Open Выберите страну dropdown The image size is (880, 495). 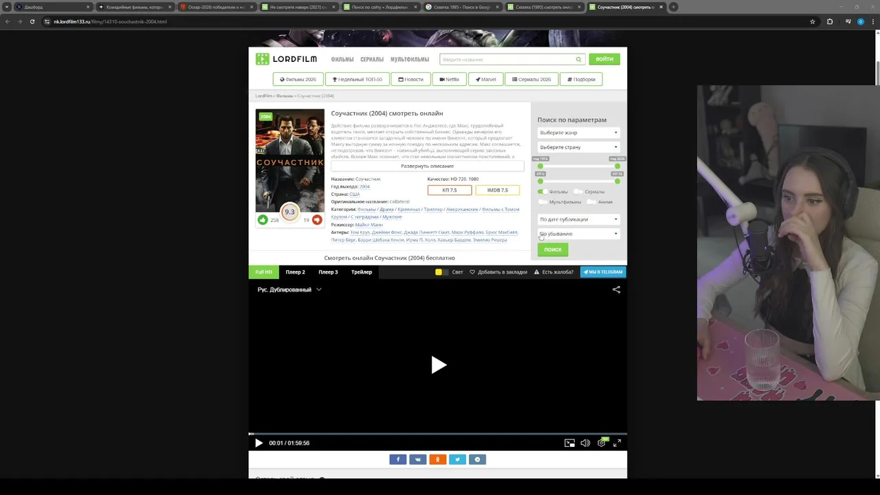(579, 147)
